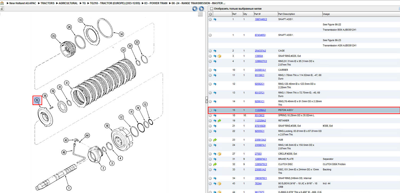Click the side panel toggle arrow icon
This screenshot has height=193, width=400.
[x=2, y=9]
